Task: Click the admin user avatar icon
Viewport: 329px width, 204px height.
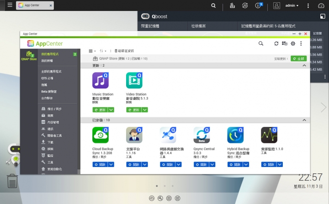Action: click(x=276, y=5)
